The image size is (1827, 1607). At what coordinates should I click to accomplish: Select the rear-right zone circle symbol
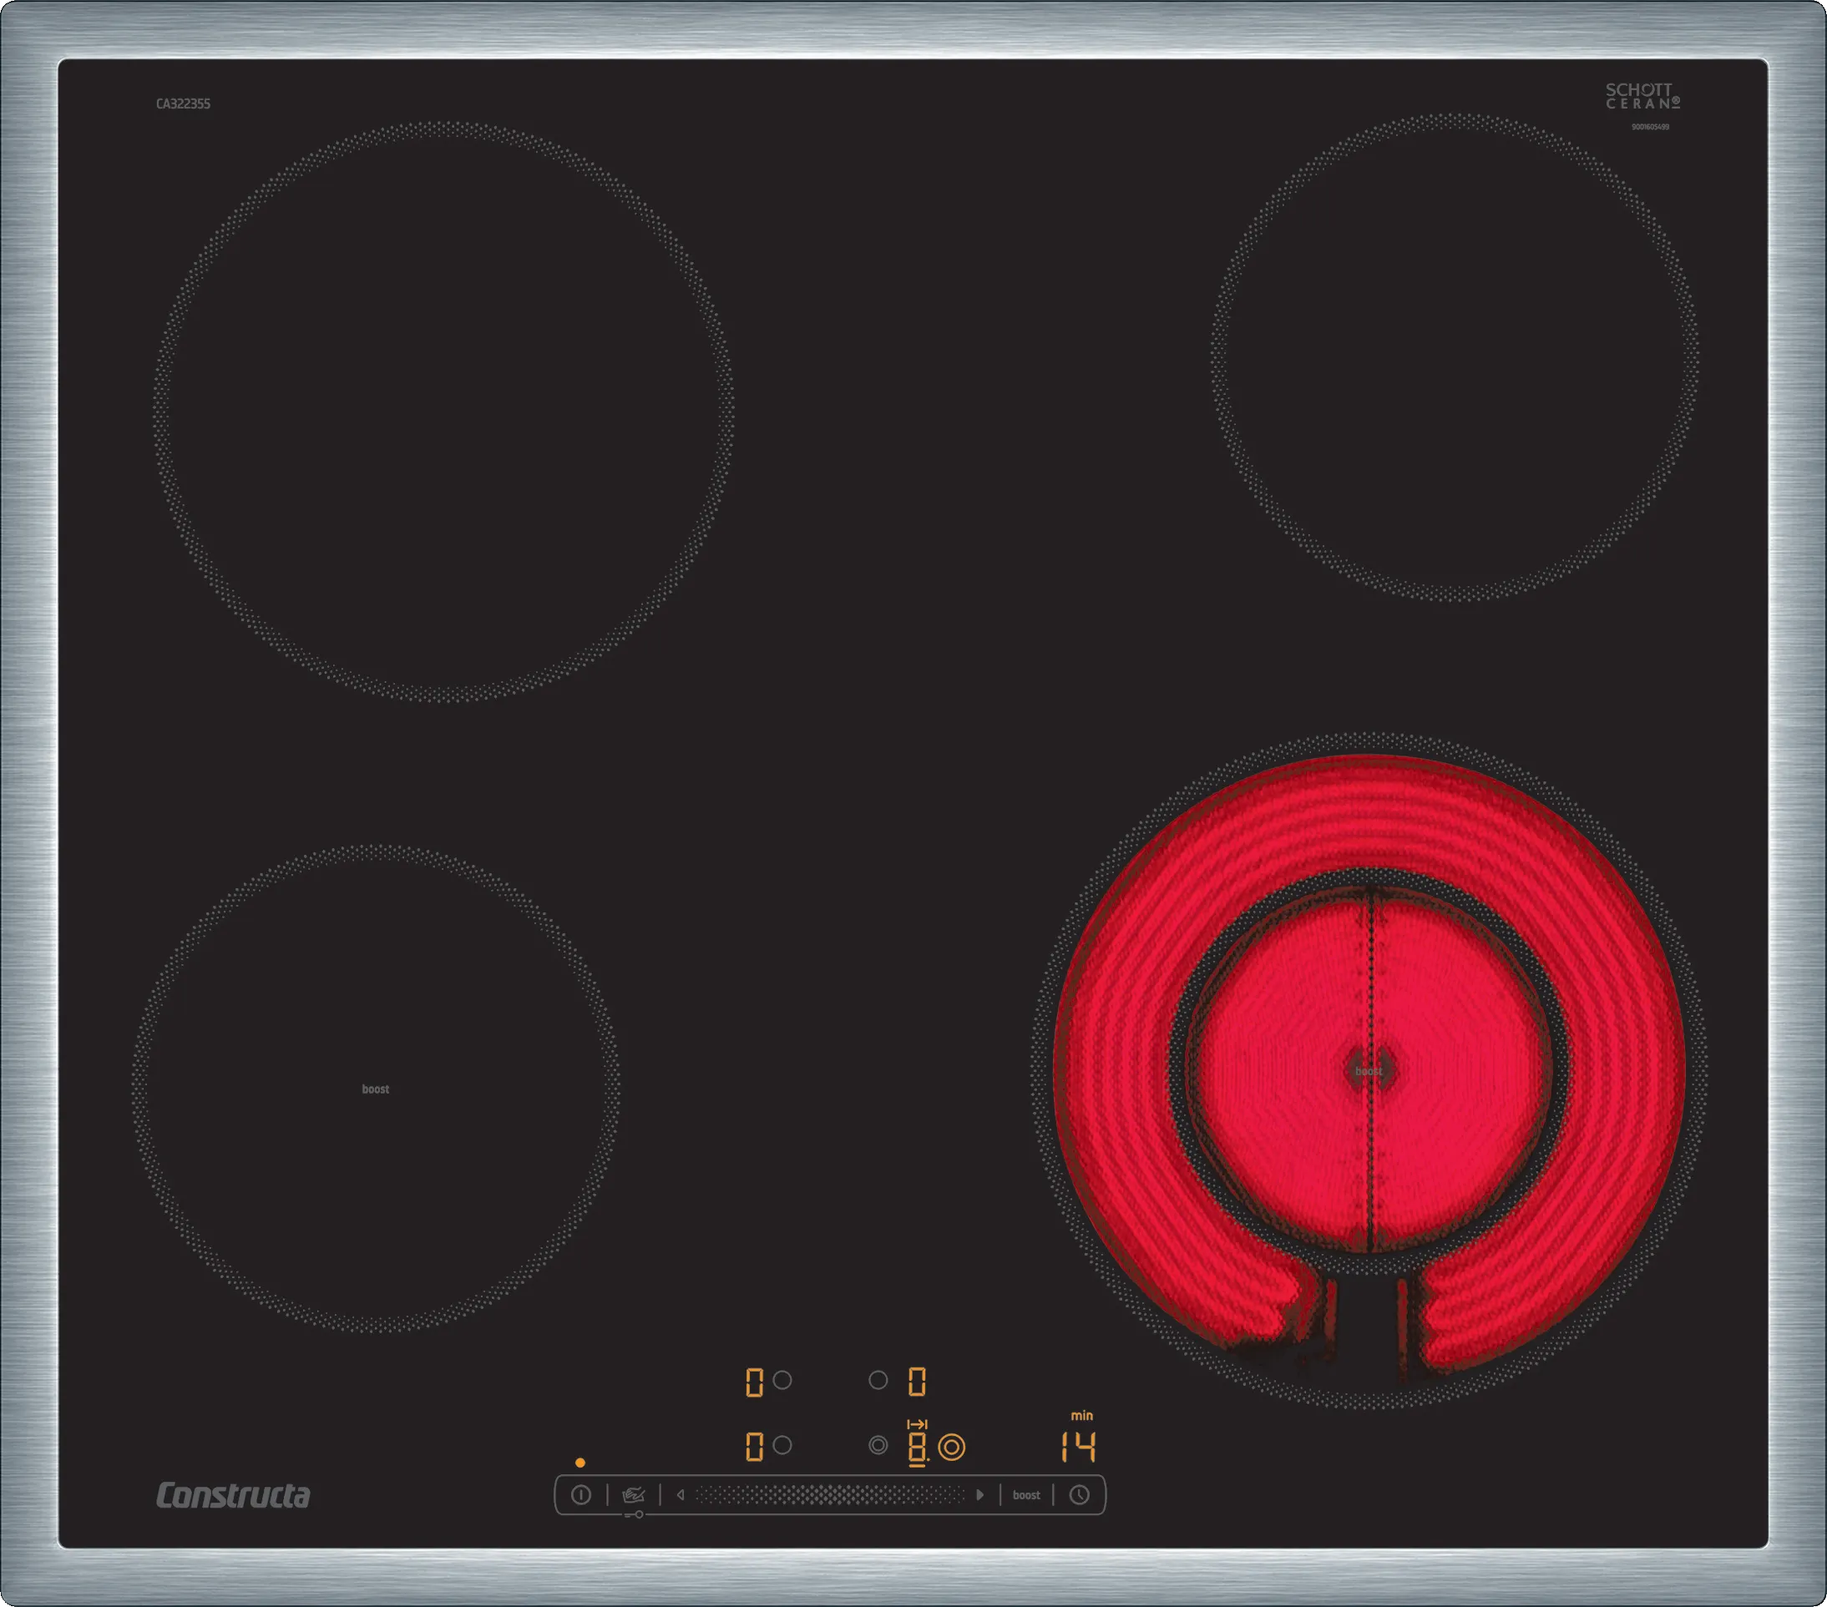[x=878, y=1380]
